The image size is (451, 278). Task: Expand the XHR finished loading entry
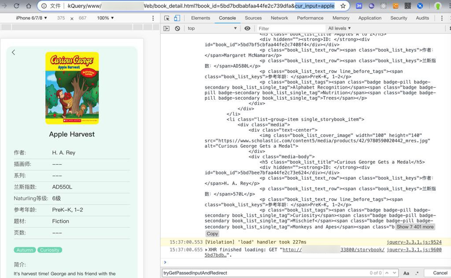206,249
